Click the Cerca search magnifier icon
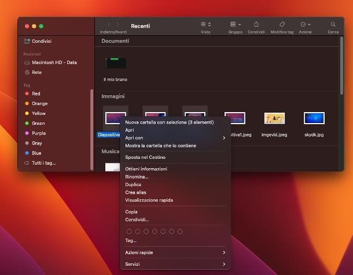The width and height of the screenshot is (353, 275). coord(333,24)
